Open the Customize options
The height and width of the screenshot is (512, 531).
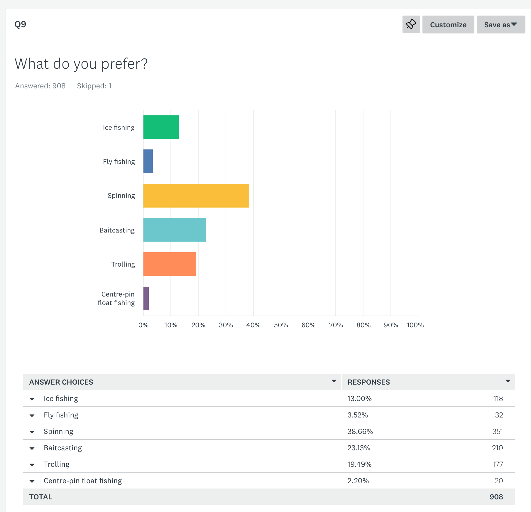[x=448, y=24]
